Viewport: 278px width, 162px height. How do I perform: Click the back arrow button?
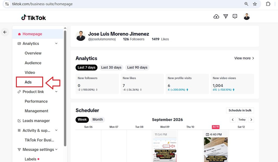click(x=5, y=32)
